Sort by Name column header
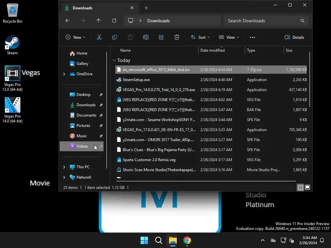The image size is (331, 248). (125, 50)
